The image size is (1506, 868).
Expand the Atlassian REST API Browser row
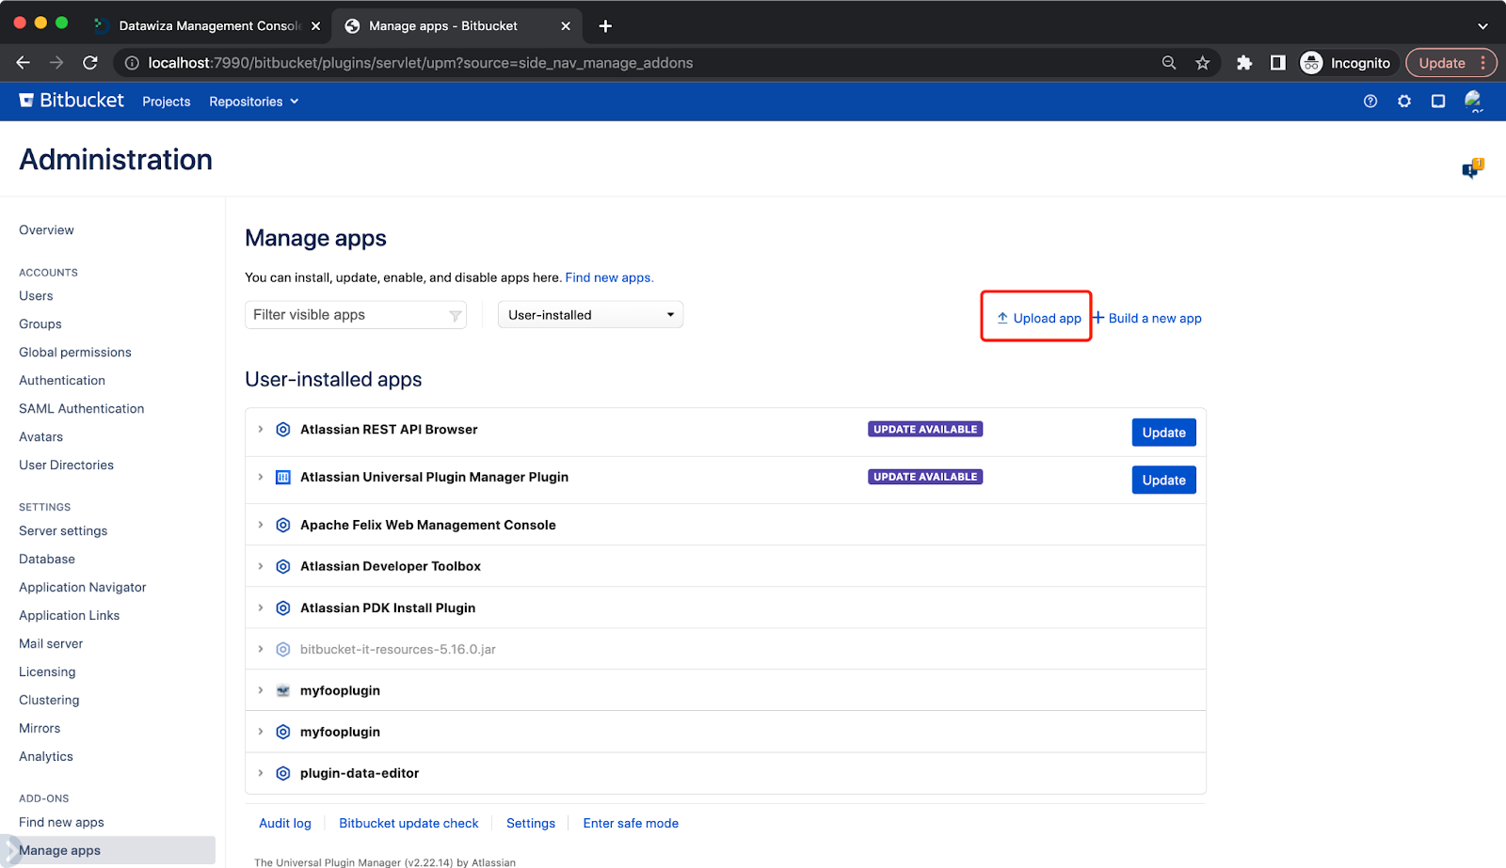[x=261, y=429]
